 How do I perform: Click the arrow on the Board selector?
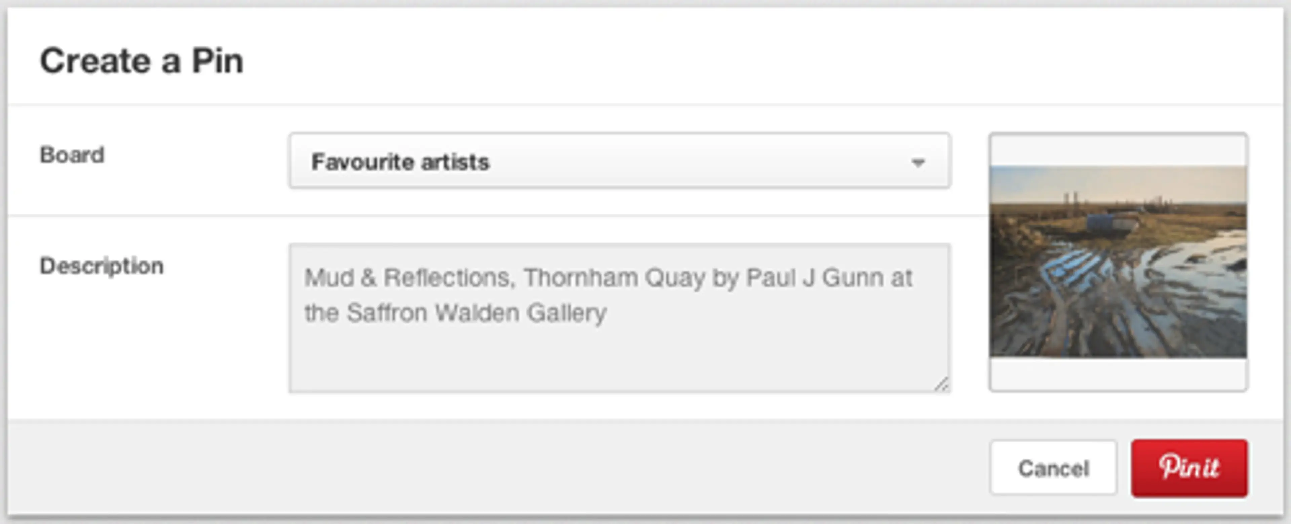(x=917, y=162)
